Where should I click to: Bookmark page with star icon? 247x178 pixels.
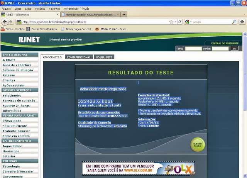pyautogui.click(x=171, y=22)
